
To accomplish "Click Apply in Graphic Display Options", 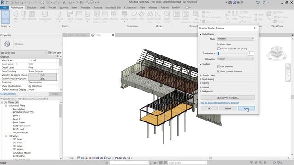I will tap(246, 108).
